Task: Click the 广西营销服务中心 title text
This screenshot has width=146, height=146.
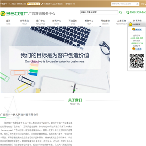Action: pos(42,14)
